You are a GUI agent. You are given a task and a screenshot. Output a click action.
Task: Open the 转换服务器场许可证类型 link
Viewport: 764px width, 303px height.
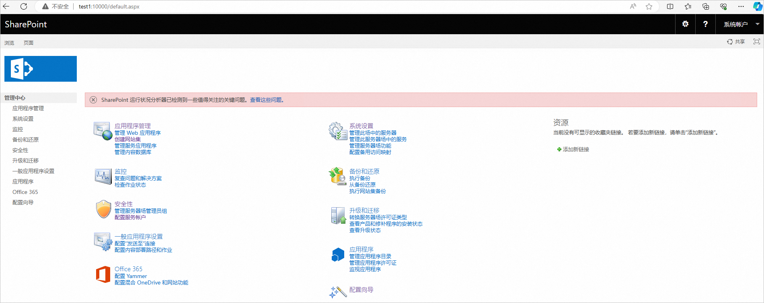(x=378, y=217)
